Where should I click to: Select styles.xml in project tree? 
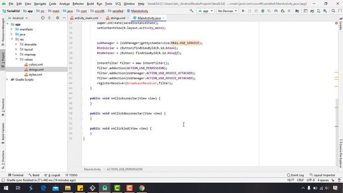coord(35,75)
